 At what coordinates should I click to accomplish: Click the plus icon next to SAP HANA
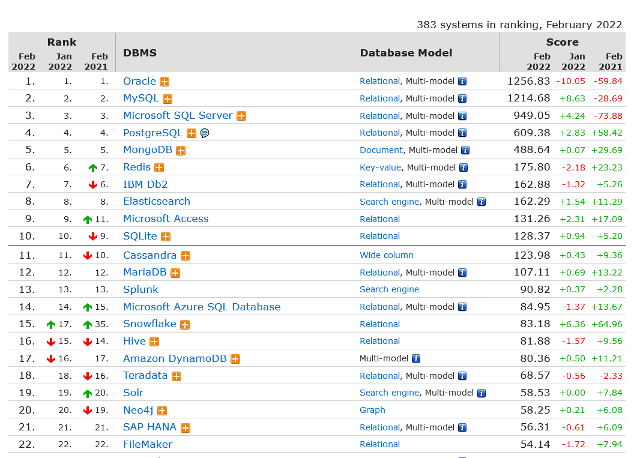[x=186, y=427]
